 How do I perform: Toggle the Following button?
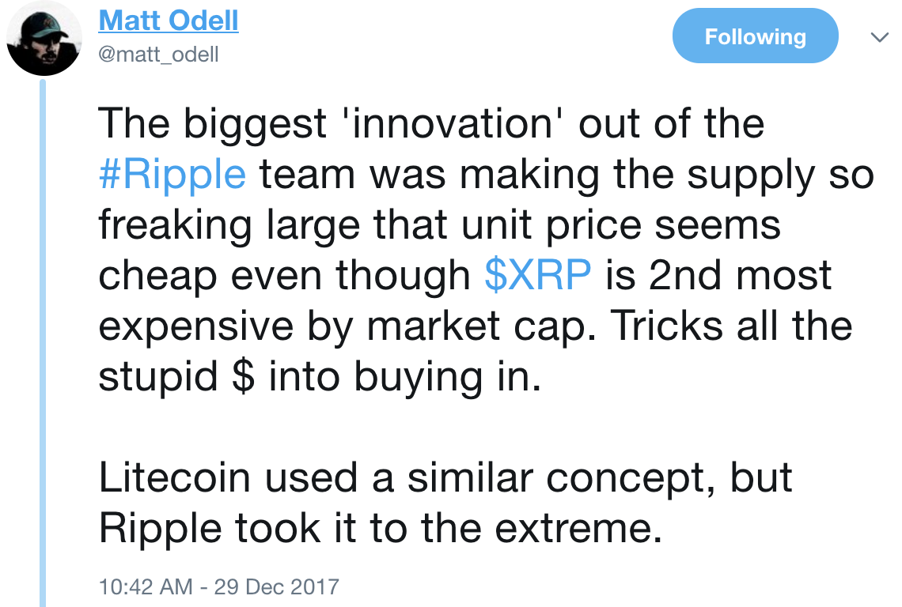(756, 36)
